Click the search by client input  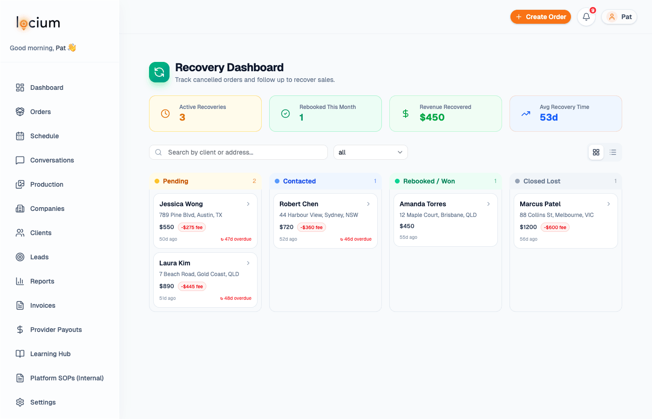coord(238,152)
